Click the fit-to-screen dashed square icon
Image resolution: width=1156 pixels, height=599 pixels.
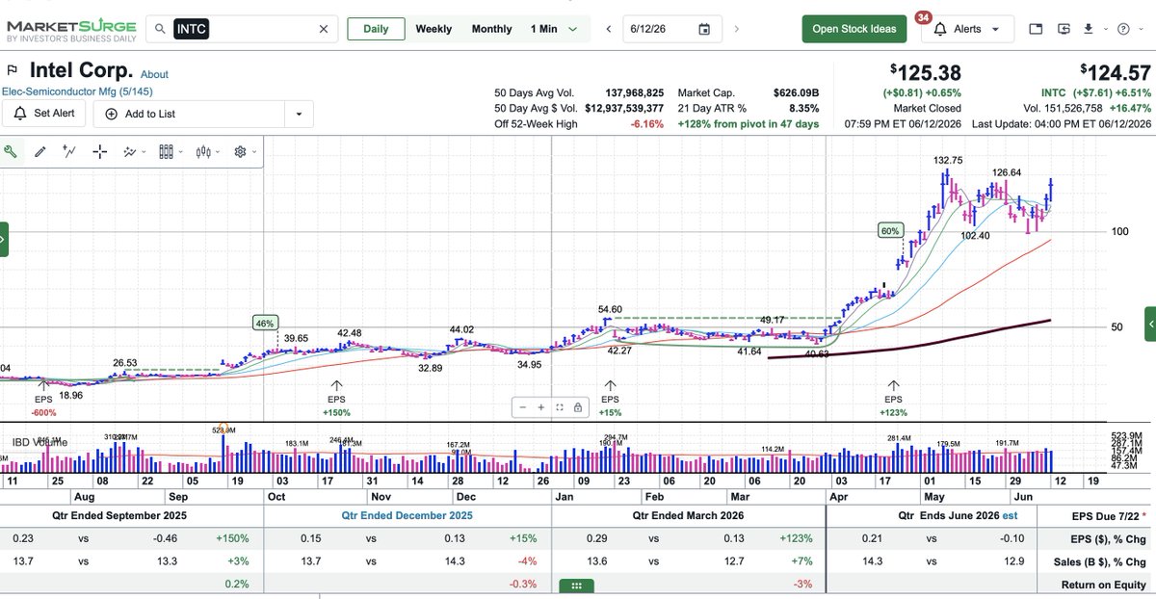[x=559, y=407]
